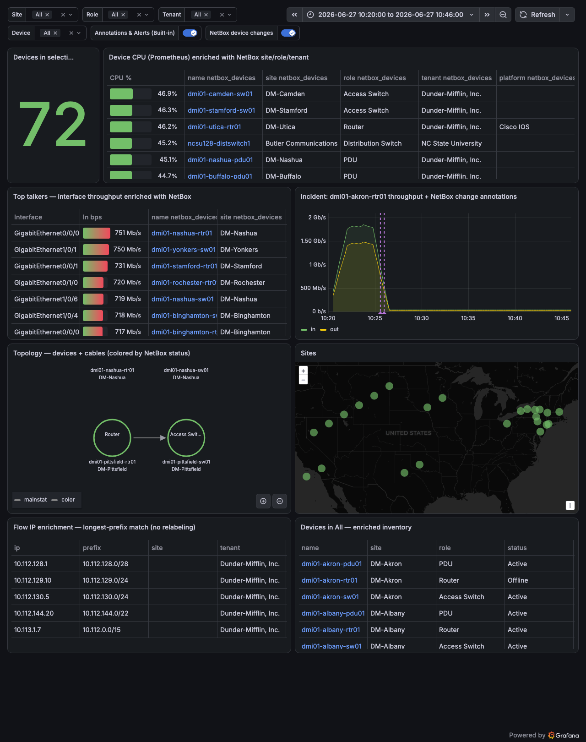The width and height of the screenshot is (586, 742).
Task: Sort Top talkers by In bps header
Action: coord(92,217)
